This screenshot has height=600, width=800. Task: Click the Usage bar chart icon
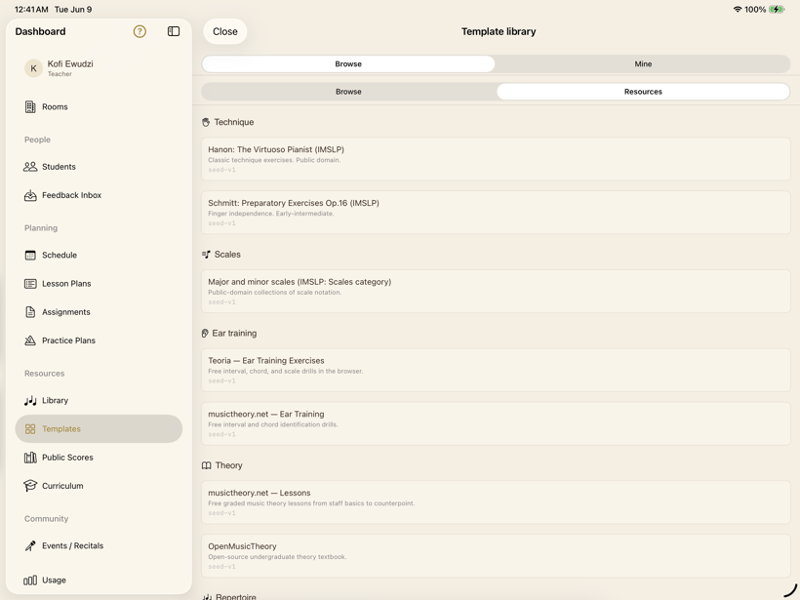(30, 580)
